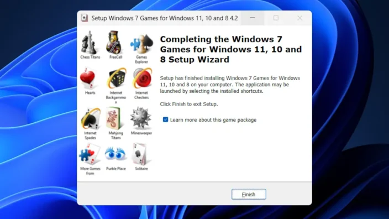Select the FreeCell card game icon

click(114, 42)
